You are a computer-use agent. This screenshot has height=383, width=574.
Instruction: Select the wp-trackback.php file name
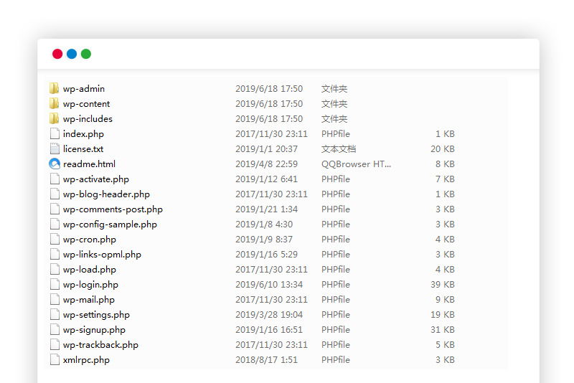coord(100,345)
